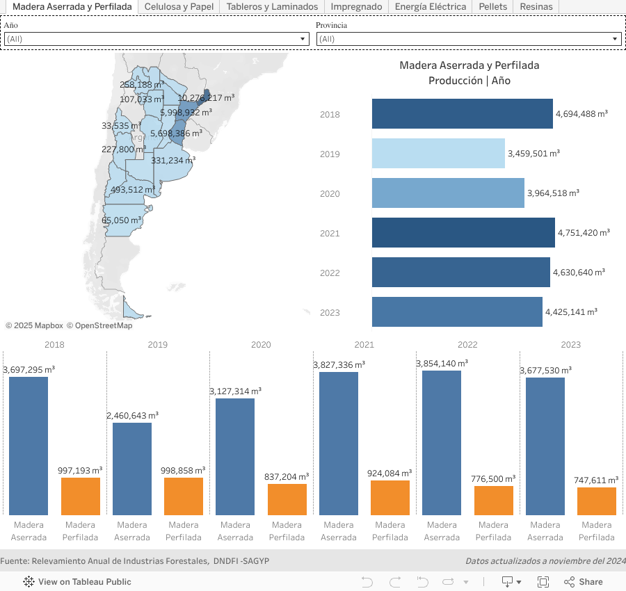Expand the Provincia filter dropdown
This screenshot has width=626, height=591.
tap(468, 39)
